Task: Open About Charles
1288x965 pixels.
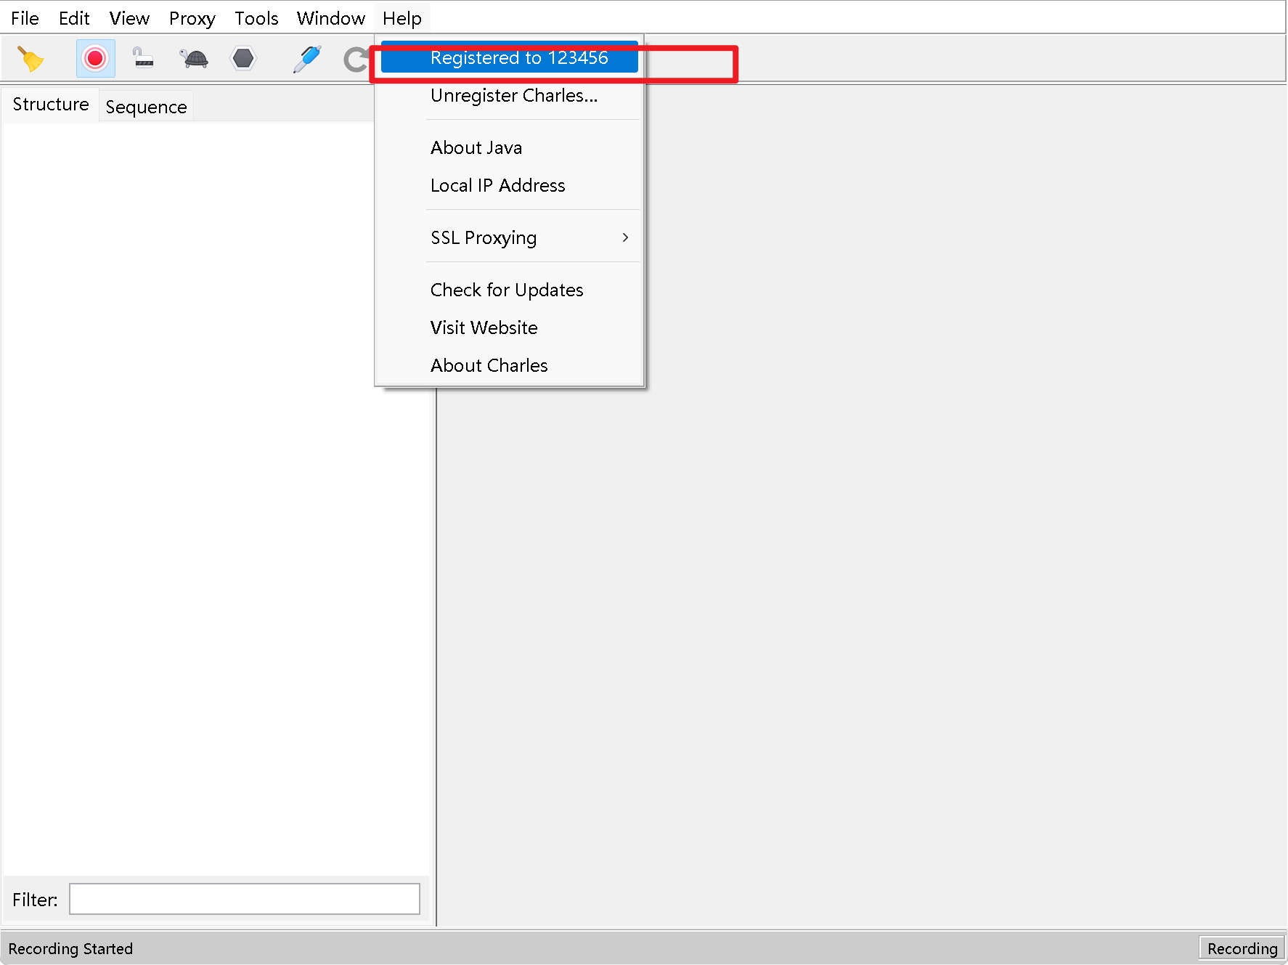Action: [x=510, y=365]
